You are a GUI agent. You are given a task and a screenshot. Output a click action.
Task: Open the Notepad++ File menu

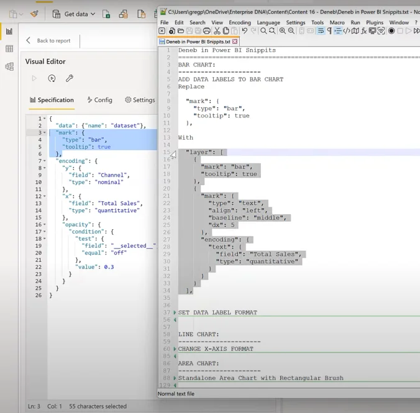164,22
